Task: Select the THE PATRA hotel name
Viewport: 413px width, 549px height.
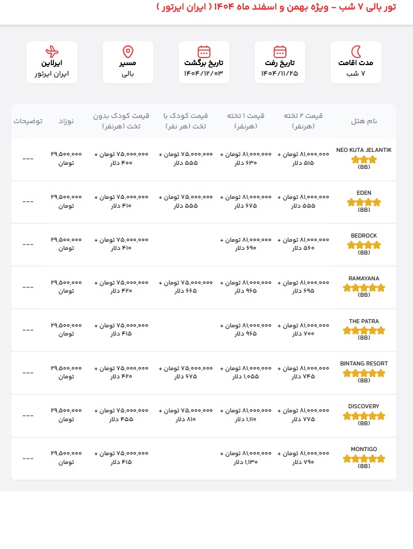Action: 364,321
